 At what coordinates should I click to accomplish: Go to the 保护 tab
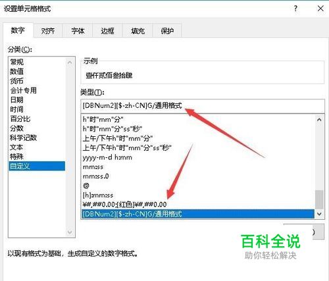(167, 31)
